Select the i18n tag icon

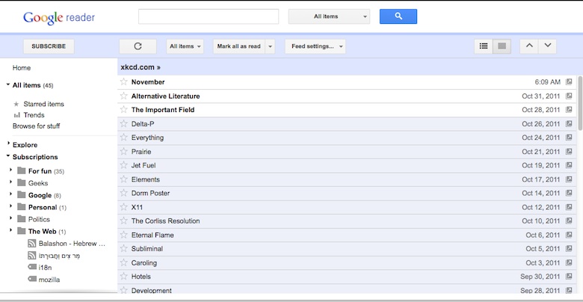(32, 267)
